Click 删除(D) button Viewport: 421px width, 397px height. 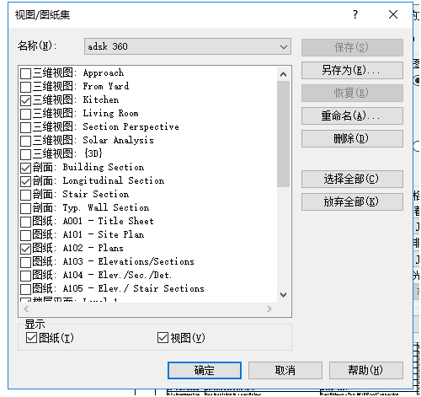(x=352, y=138)
